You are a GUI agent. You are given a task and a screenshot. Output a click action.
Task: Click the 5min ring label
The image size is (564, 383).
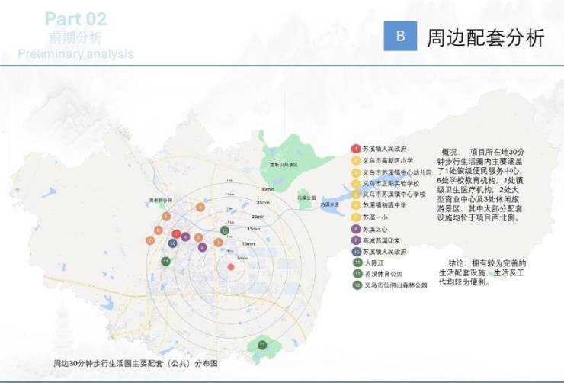[242, 258]
